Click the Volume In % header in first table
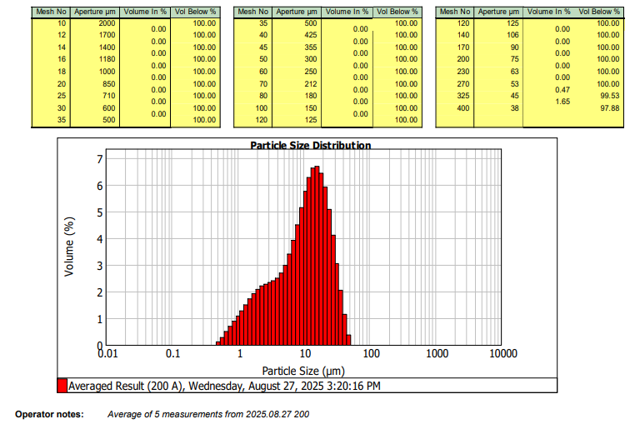The height and width of the screenshot is (424, 635). click(x=147, y=12)
